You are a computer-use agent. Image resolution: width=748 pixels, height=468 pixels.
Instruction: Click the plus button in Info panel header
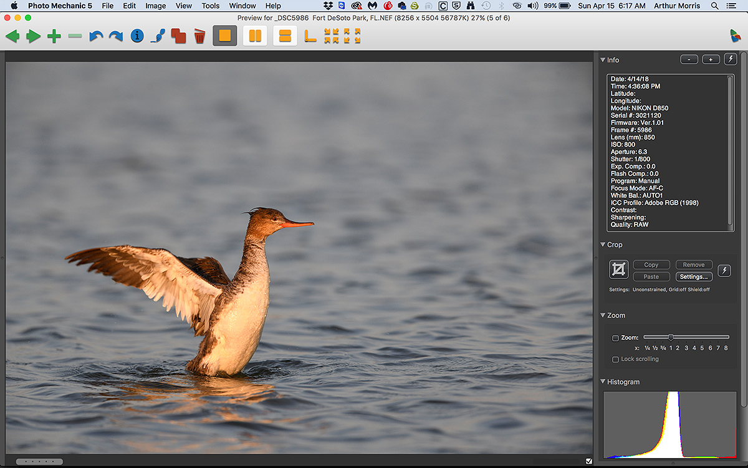[x=711, y=59]
